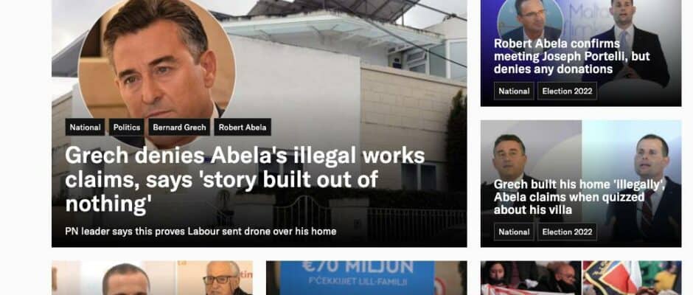The image size is (693, 295).
Task: Open the Robert Abela tag
Action: [243, 128]
